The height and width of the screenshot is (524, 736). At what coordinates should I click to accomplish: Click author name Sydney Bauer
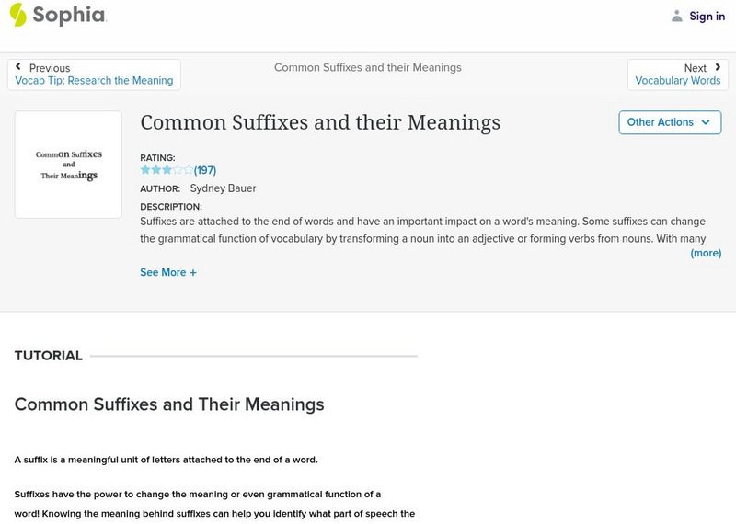223,188
